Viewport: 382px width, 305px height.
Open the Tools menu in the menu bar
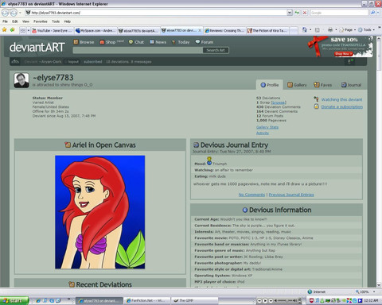[x=56, y=21]
